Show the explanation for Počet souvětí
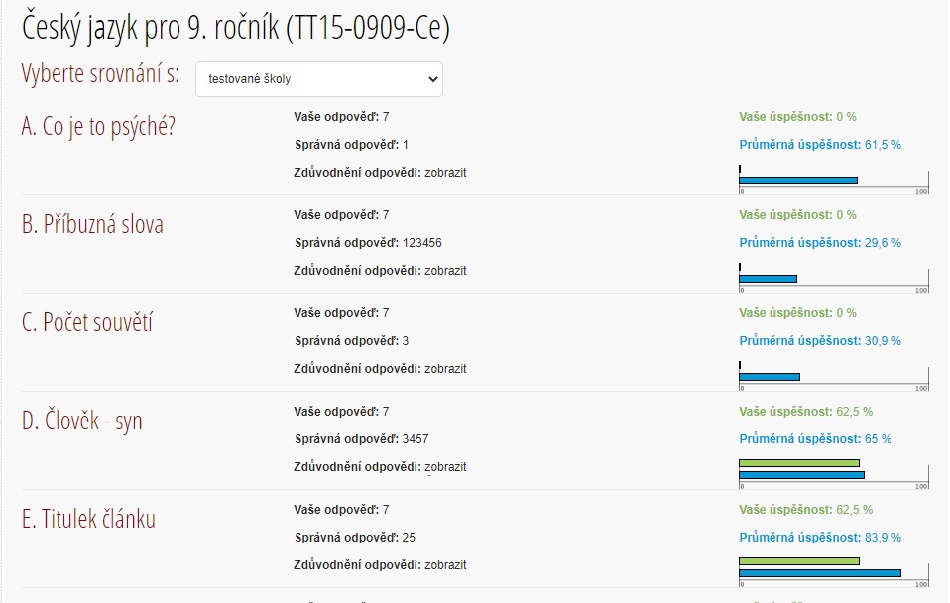Screen dimensions: 950x603 click(x=445, y=369)
